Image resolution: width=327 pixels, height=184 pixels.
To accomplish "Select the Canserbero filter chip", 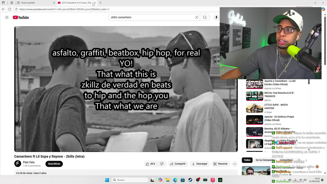I will click(x=286, y=160).
